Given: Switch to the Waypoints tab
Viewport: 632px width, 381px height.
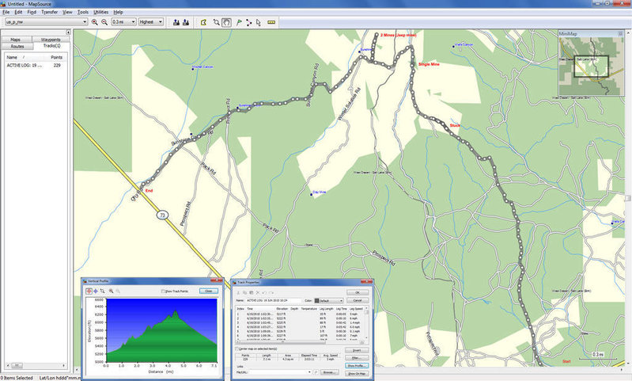Looking at the screenshot, I should coord(51,40).
